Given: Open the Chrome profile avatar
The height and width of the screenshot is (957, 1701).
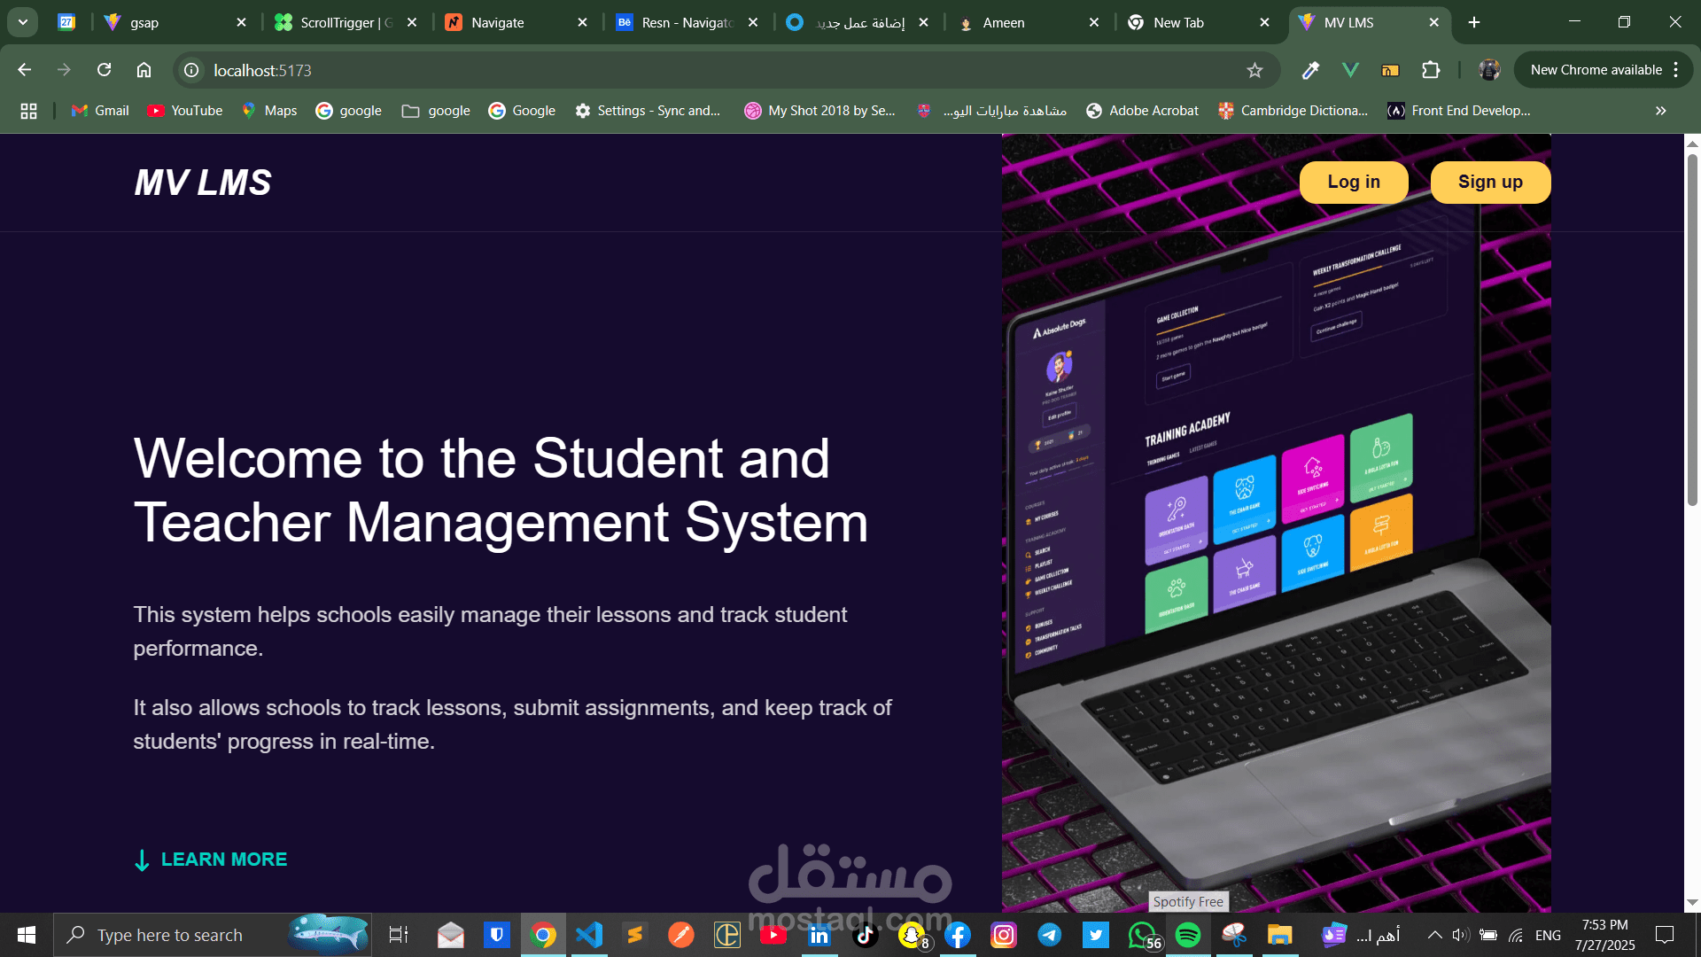Looking at the screenshot, I should point(1489,70).
